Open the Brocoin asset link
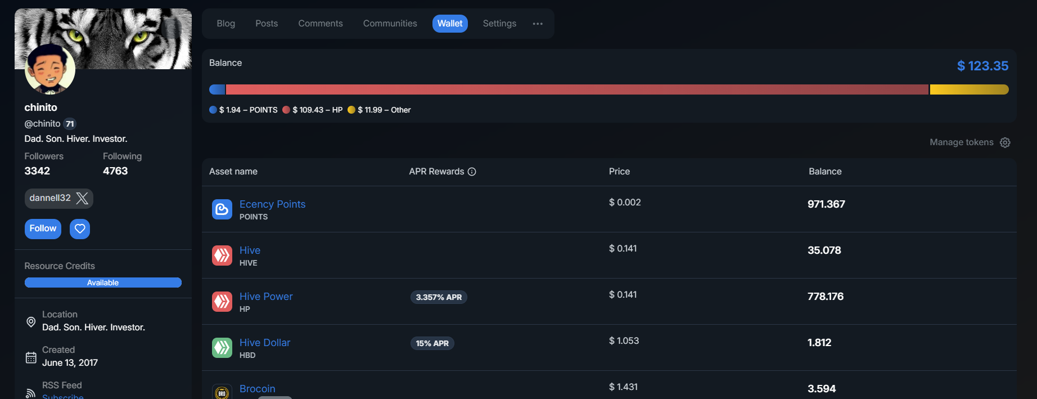1037x399 pixels. pos(257,389)
